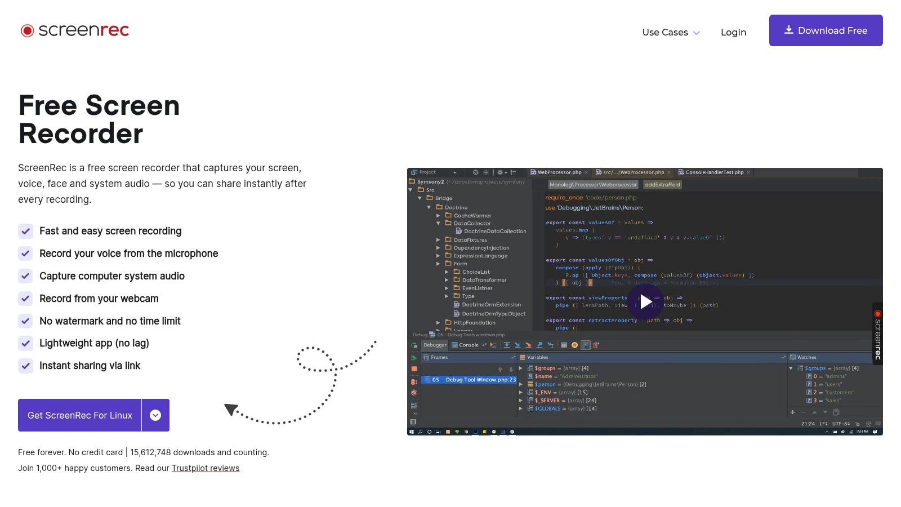Click checkmark icon beside Record from your webcam

click(x=25, y=299)
